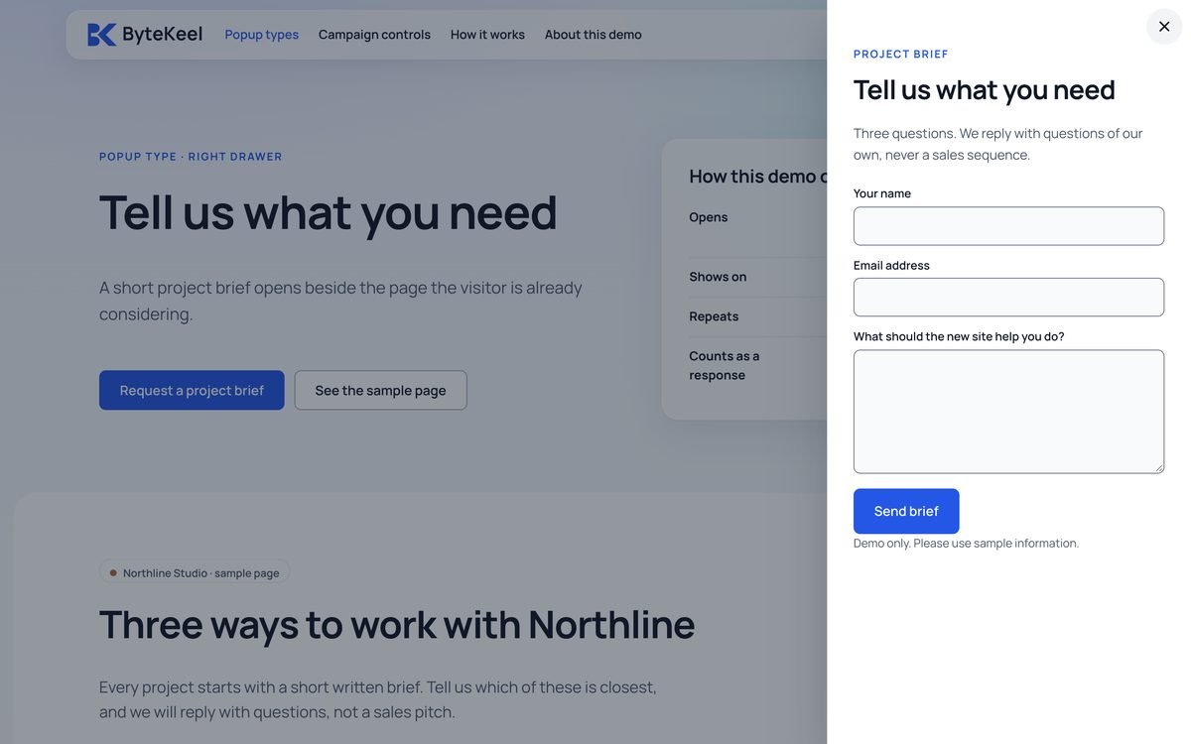Click See the sample page button
This screenshot has height=744, width=1191.
click(x=381, y=391)
